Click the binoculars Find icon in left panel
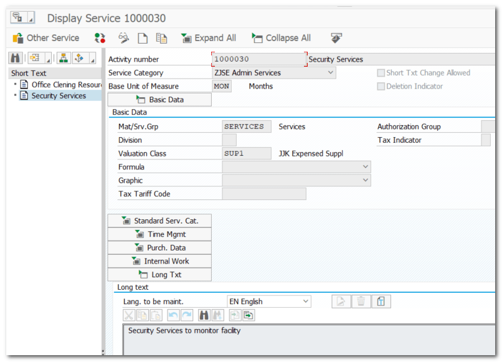 pos(16,58)
